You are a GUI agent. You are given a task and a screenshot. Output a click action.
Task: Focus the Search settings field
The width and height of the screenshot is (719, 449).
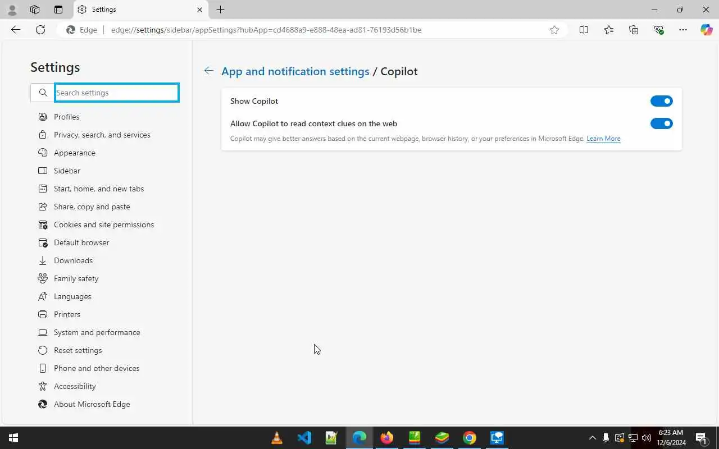tap(117, 93)
